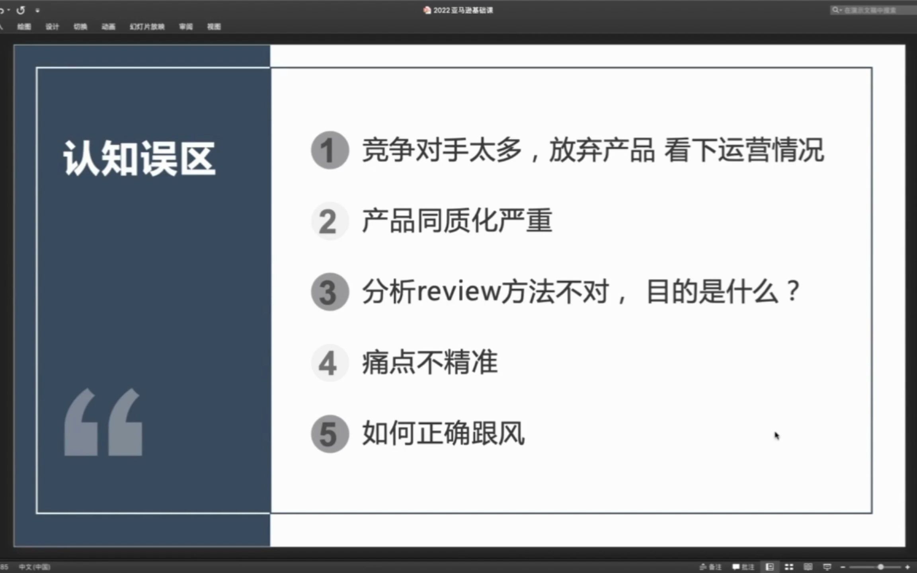Click the zoom out minus icon
The width and height of the screenshot is (917, 573).
point(843,567)
